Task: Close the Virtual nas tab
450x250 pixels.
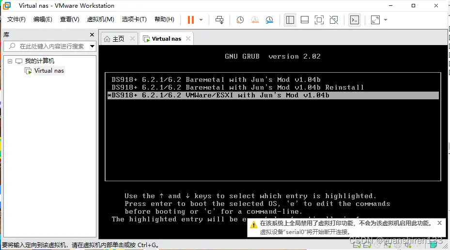Action: coord(188,39)
